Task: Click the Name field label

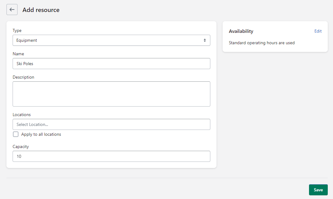Action: 18,54
